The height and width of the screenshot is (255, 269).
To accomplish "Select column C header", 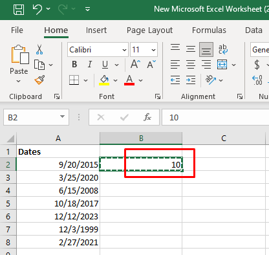I will tap(224, 139).
